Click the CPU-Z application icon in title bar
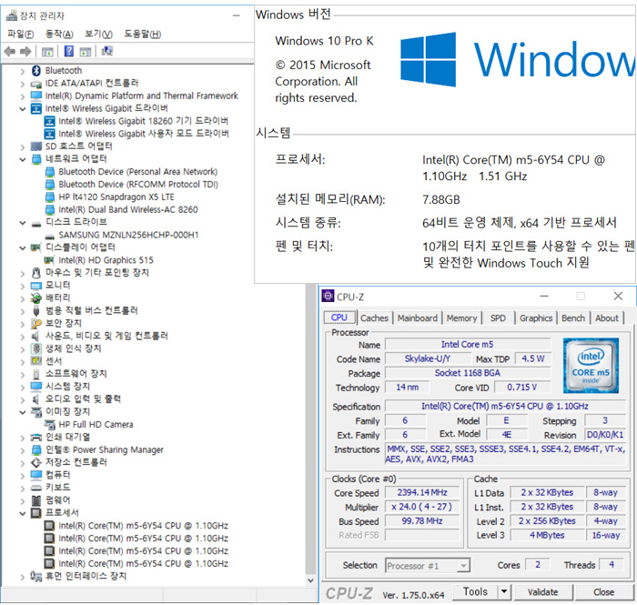 coord(328,296)
